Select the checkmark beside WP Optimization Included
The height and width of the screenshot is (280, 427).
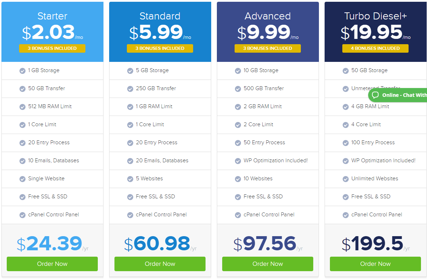238,161
